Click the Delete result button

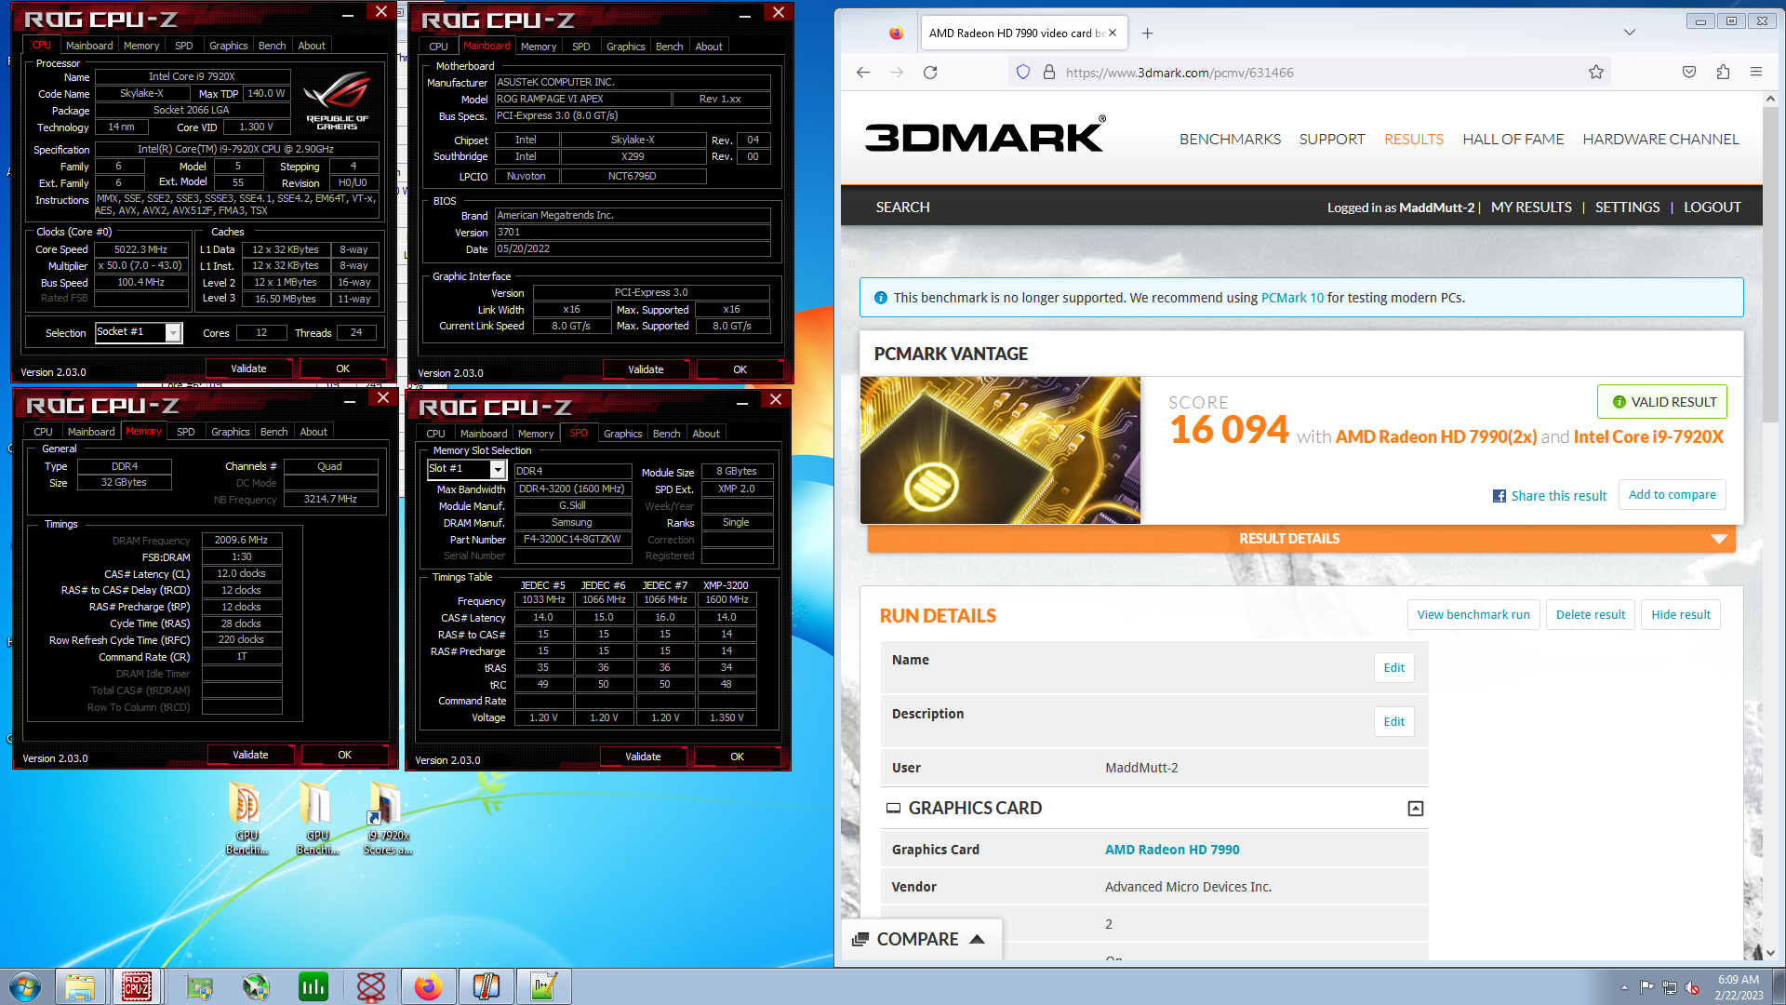click(x=1591, y=615)
